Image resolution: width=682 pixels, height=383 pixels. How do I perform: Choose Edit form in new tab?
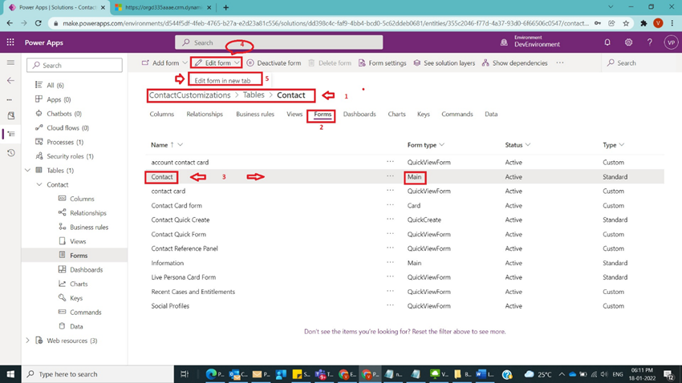(222, 80)
